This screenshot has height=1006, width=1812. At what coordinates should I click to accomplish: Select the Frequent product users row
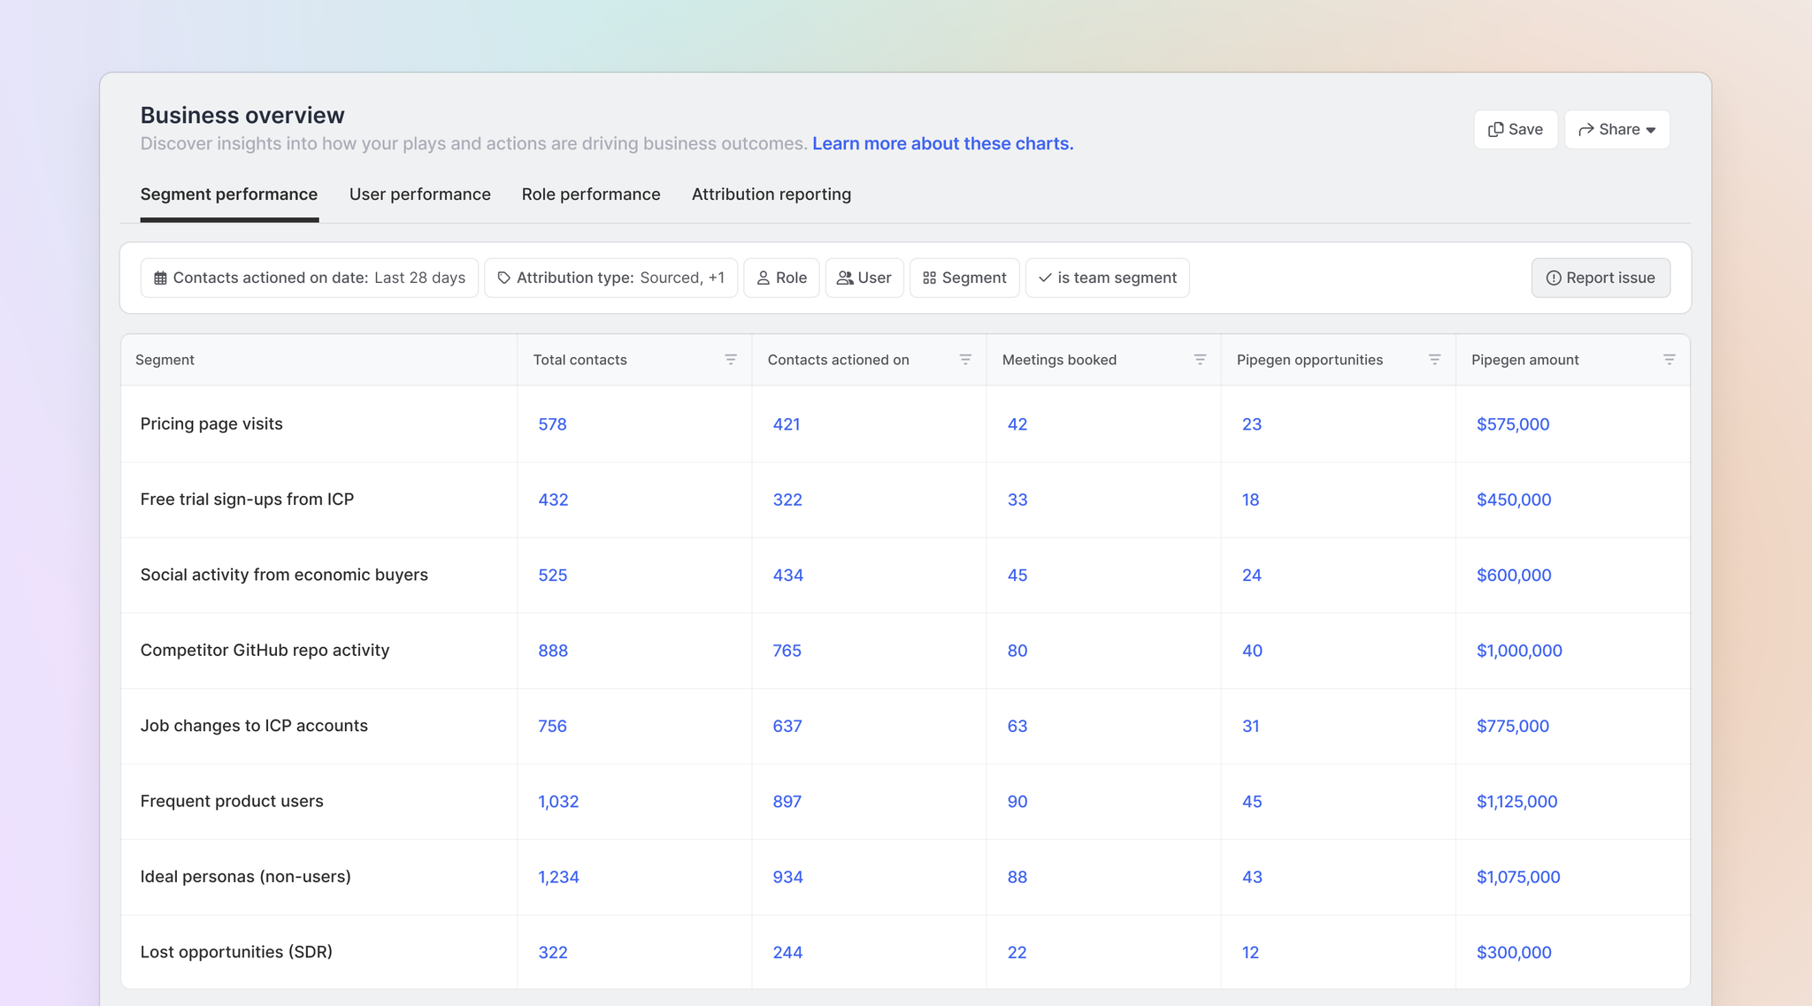point(232,801)
